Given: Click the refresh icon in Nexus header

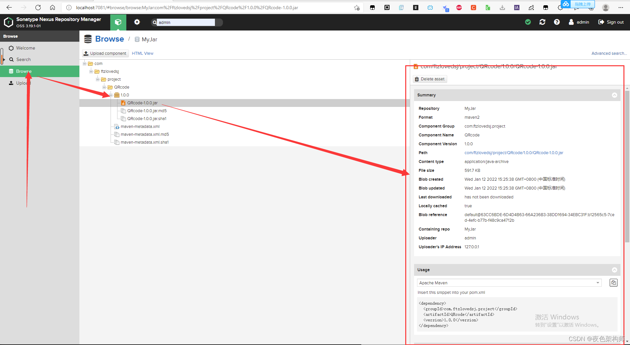Looking at the screenshot, I should pyautogui.click(x=542, y=22).
